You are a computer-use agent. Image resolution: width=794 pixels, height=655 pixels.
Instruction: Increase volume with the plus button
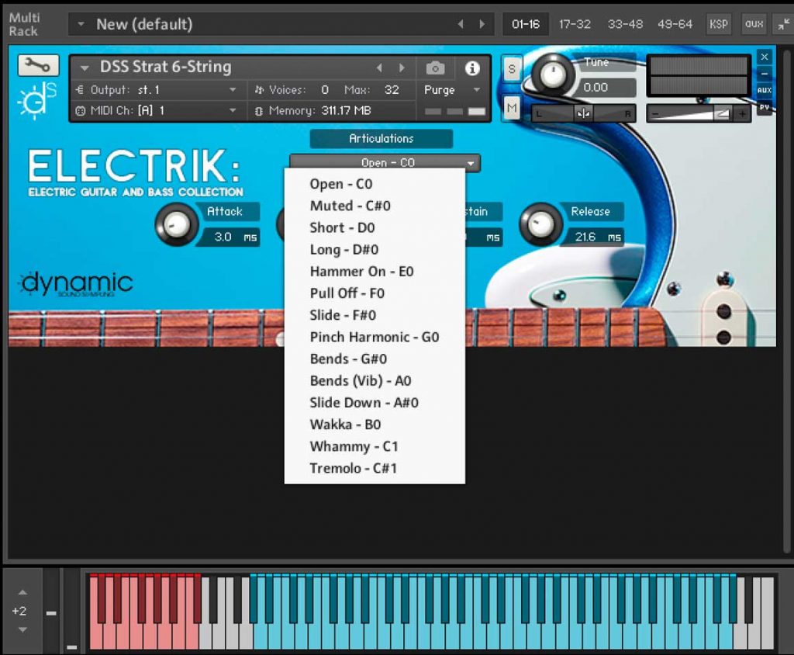point(742,113)
